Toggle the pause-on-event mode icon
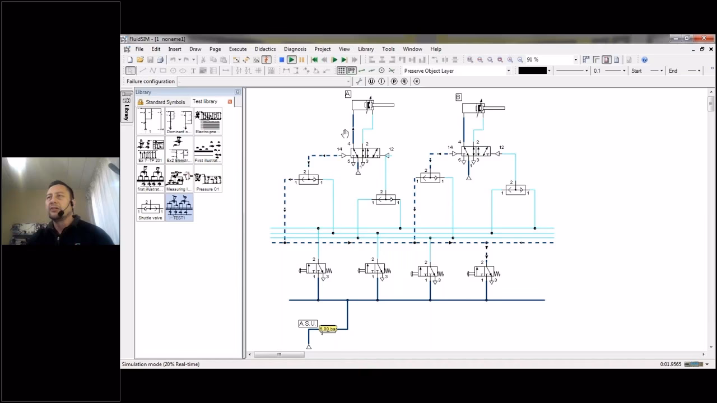 click(335, 59)
